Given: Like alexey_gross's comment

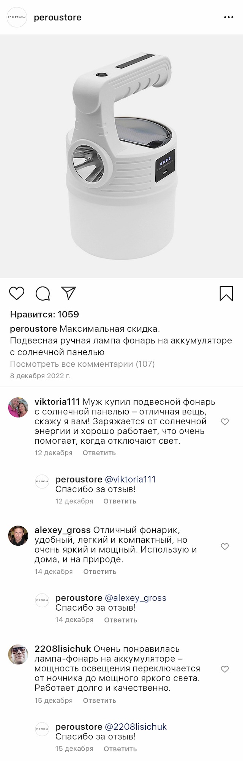Looking at the screenshot, I should tap(225, 546).
